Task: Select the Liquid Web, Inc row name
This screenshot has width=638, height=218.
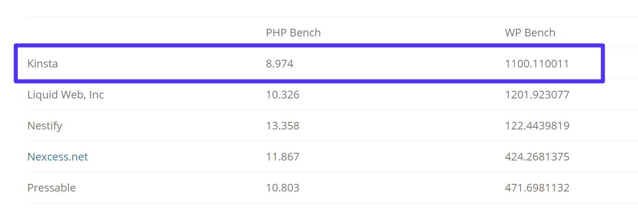Action: [x=66, y=95]
